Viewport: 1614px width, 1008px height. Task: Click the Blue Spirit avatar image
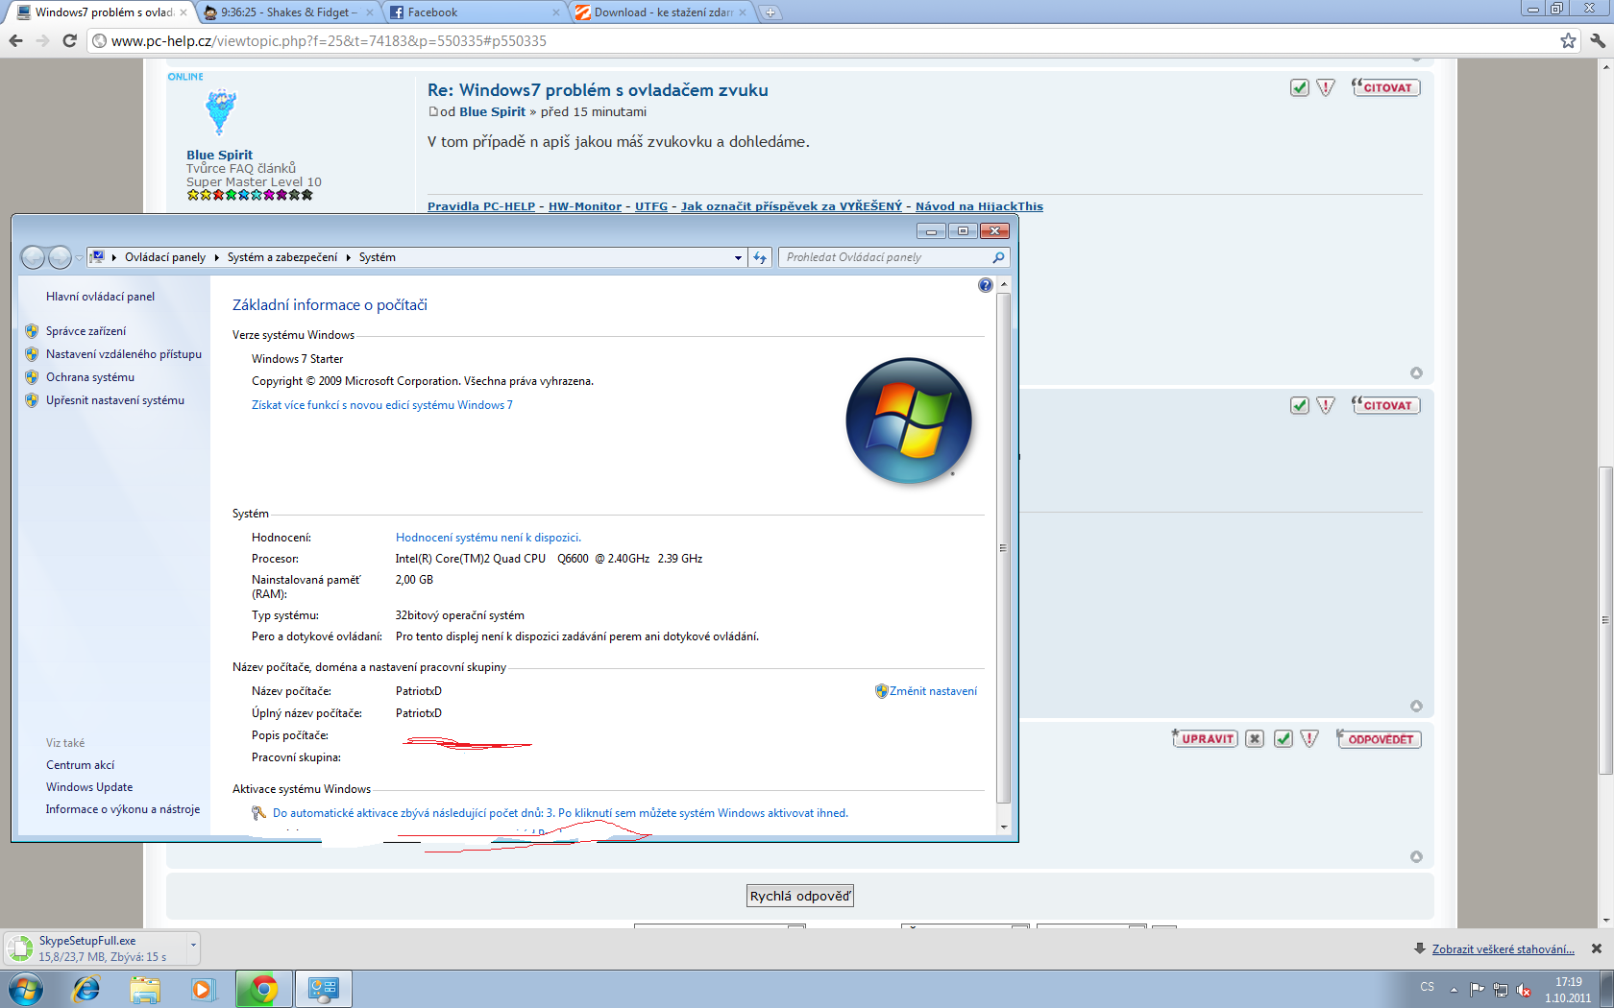pos(221,112)
